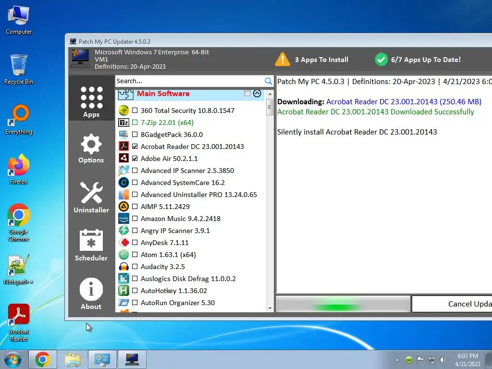Viewport: 492px width, 369px height.
Task: Click the AnyDesk app icon
Action: (123, 243)
